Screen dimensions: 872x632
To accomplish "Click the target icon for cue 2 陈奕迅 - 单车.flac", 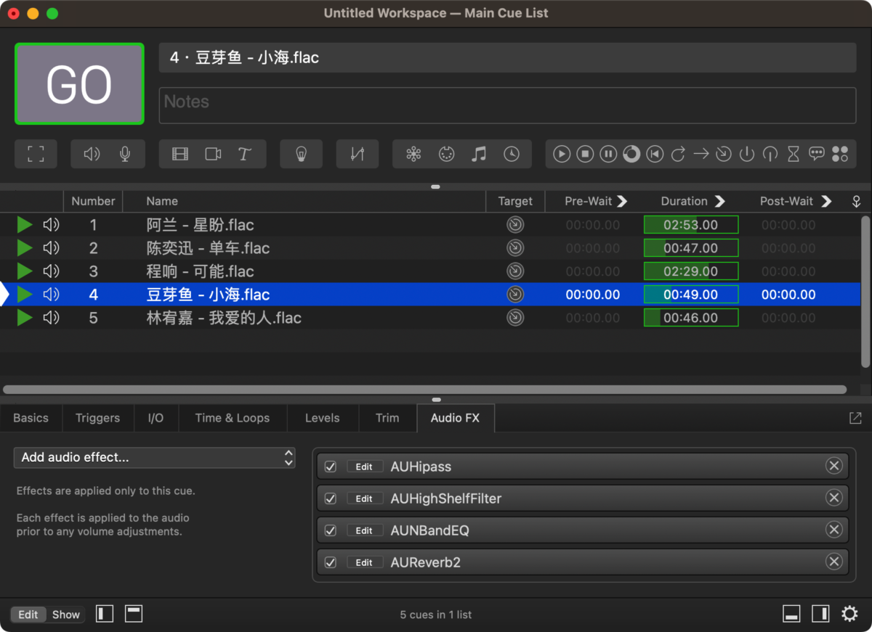I will click(515, 248).
